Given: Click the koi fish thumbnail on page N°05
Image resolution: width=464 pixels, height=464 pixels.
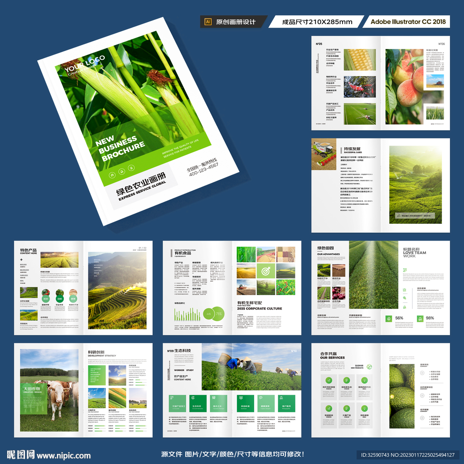Looking at the screenshot, I should (359, 87).
